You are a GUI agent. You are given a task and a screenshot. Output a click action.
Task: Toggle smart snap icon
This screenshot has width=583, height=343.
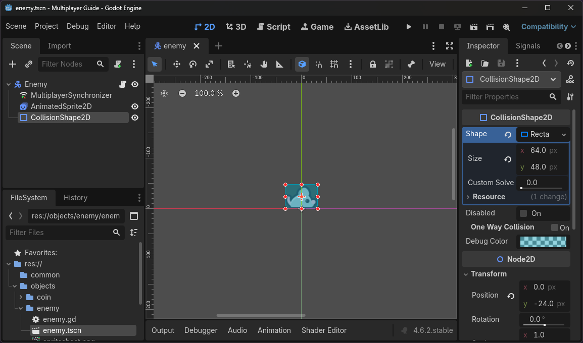tap(319, 64)
